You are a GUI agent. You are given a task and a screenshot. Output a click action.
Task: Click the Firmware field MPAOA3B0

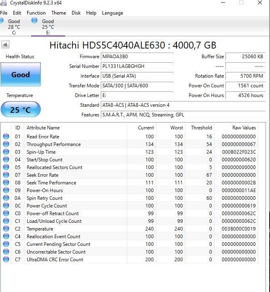click(137, 57)
